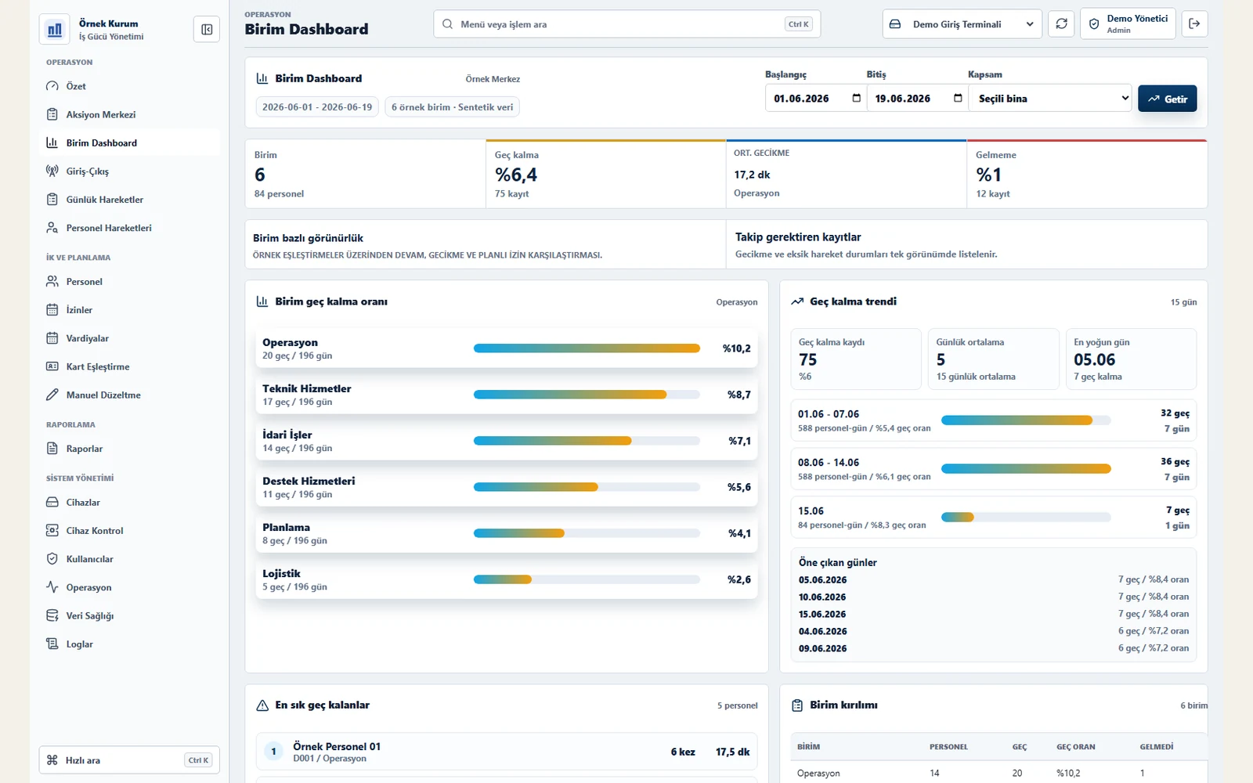Go to Aksiyon Merkezi menu item
Viewport: 1253px width, 783px height.
[129, 114]
